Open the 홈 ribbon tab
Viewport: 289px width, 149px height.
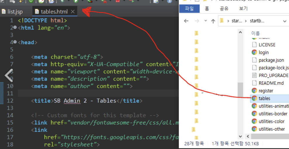click(207, 9)
